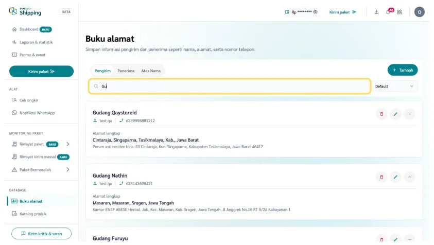Delete Gudang Nathin address
This screenshot has width=434, height=245.
coord(381,177)
